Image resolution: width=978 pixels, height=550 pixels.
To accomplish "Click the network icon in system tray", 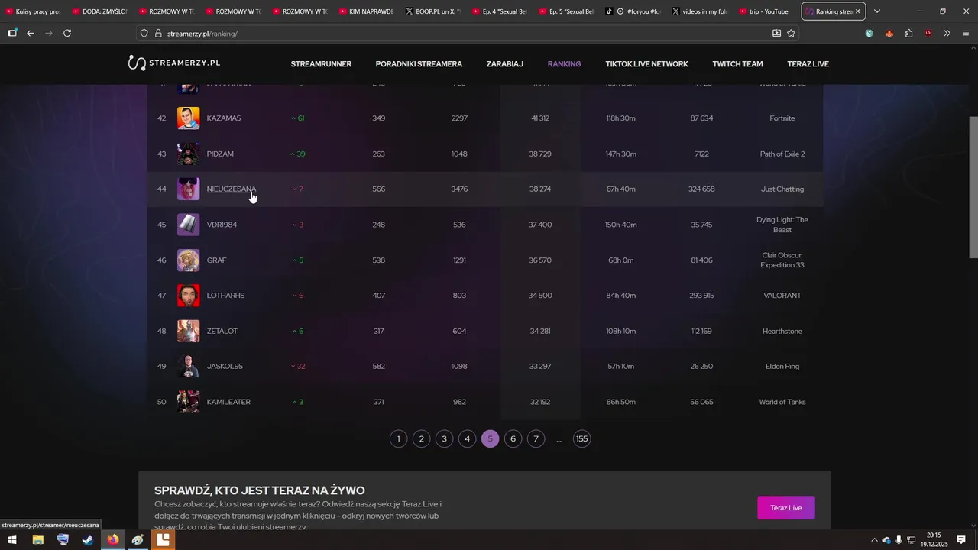I will pos(912,540).
